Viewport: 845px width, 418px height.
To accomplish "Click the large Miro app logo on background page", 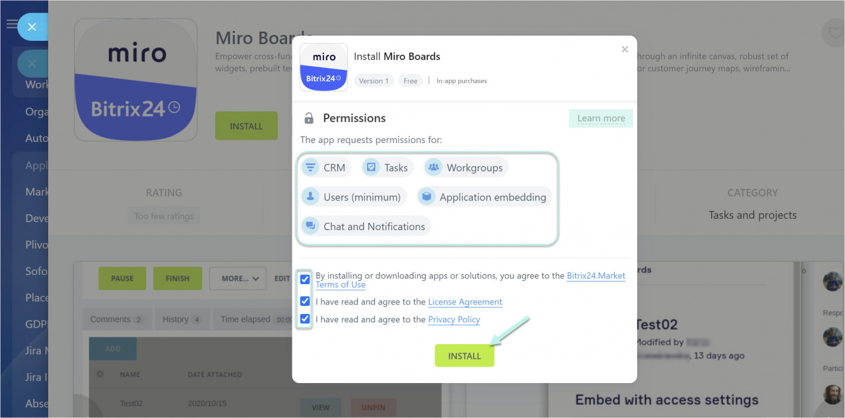I will tap(135, 80).
